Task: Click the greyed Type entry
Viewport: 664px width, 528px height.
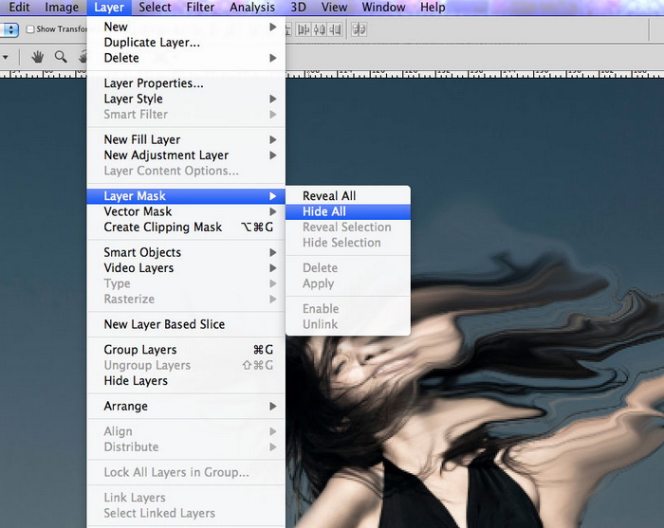Action: [186, 283]
